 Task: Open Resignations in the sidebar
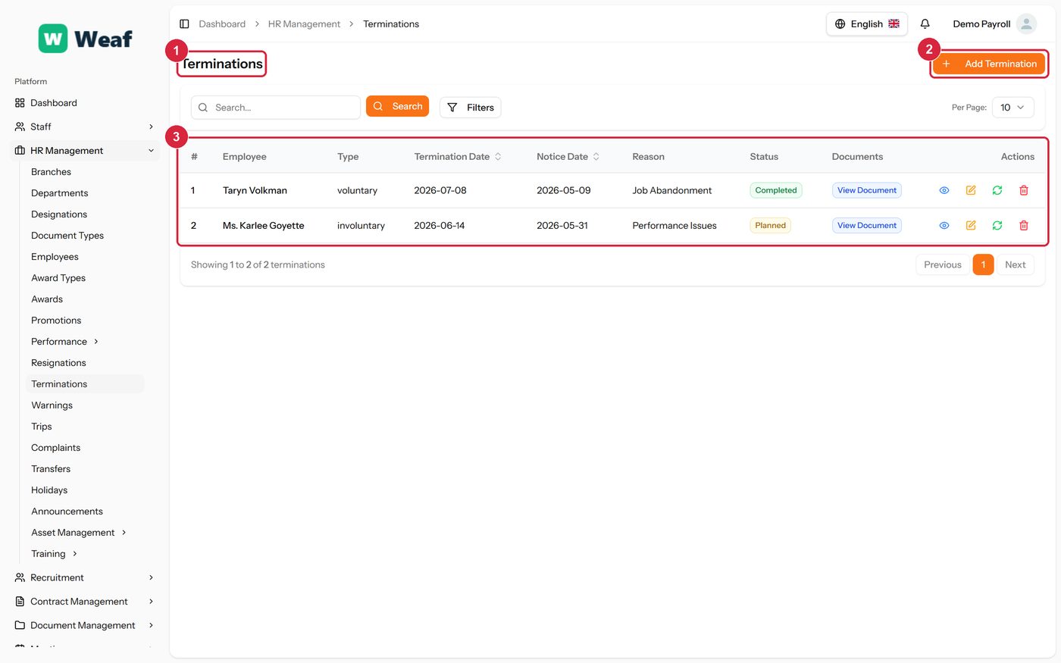tap(58, 363)
